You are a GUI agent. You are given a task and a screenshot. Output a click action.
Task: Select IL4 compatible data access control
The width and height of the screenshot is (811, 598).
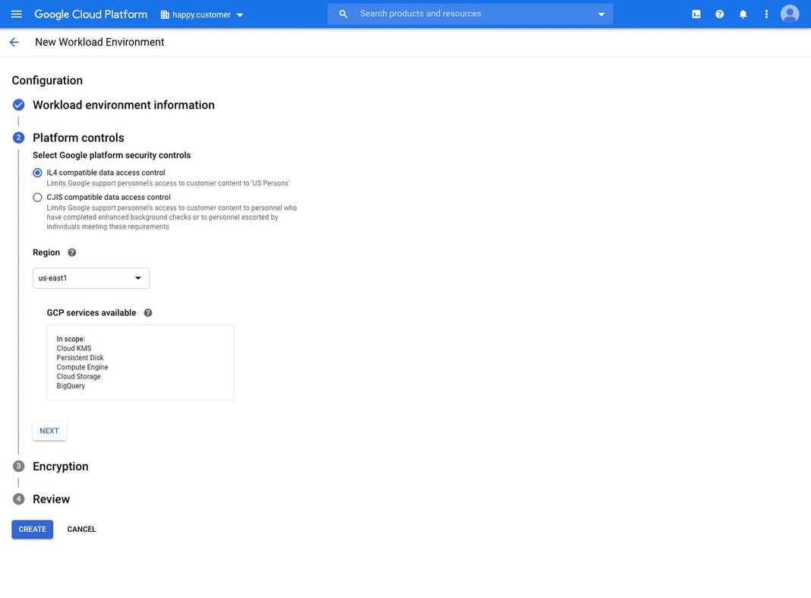click(x=37, y=173)
